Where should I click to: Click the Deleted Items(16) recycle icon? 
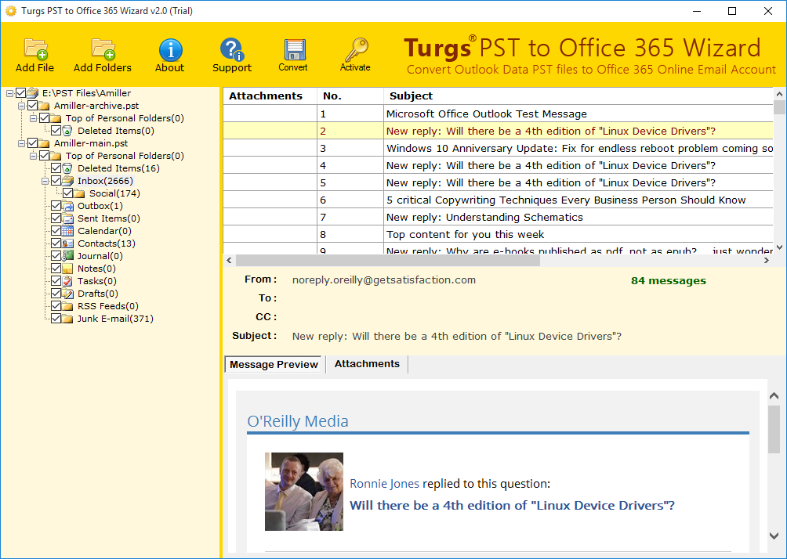click(x=68, y=168)
